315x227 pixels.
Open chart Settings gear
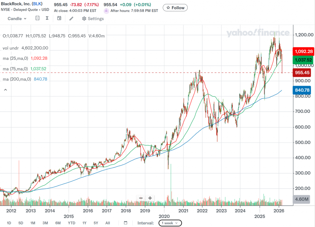93,19
